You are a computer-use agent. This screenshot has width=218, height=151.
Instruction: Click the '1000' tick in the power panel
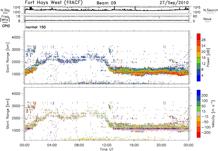pos(16,74)
